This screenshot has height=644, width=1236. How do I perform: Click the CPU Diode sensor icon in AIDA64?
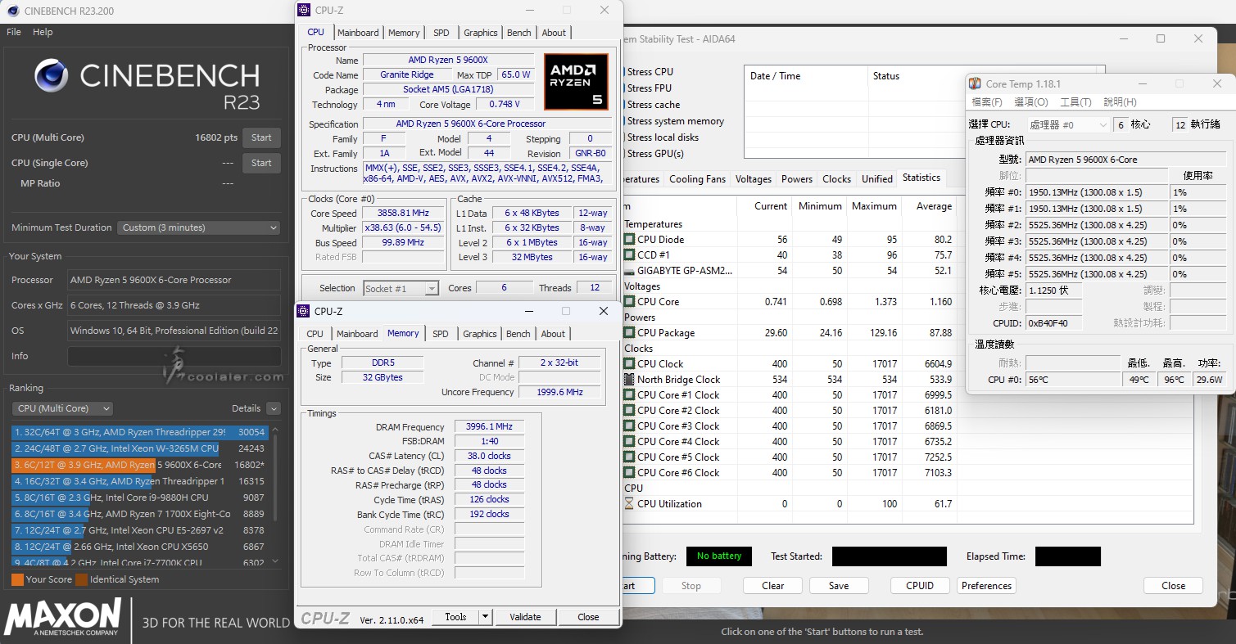629,240
